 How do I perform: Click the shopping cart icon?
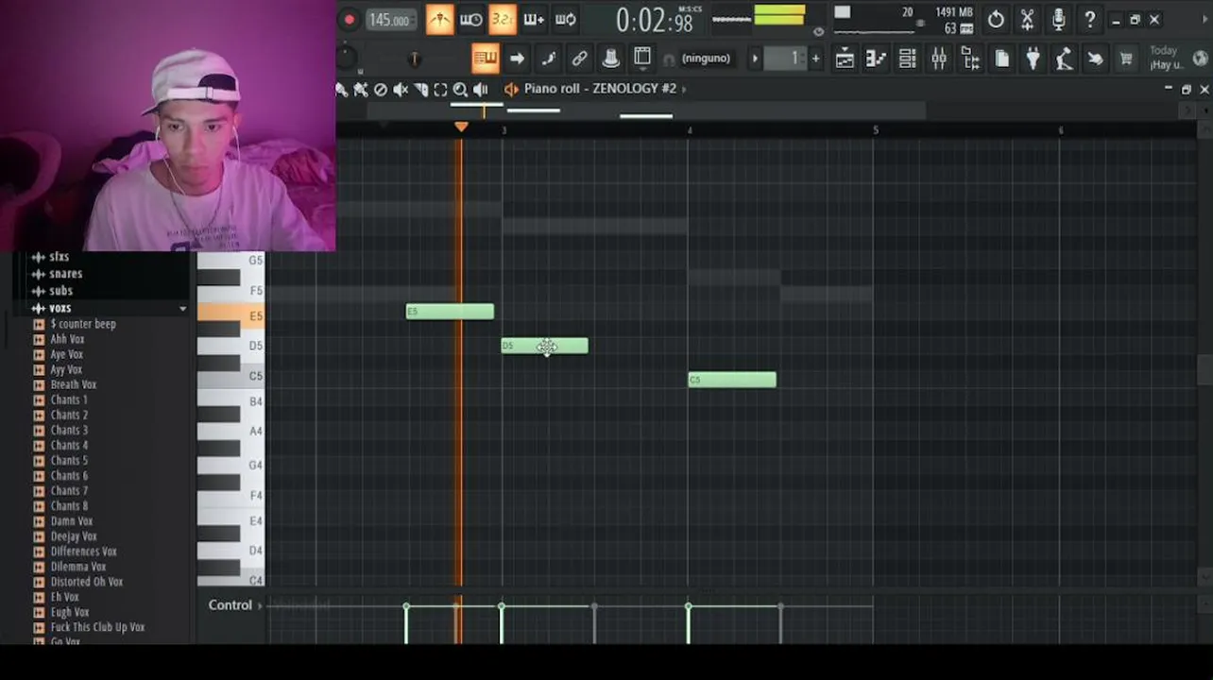click(1126, 59)
